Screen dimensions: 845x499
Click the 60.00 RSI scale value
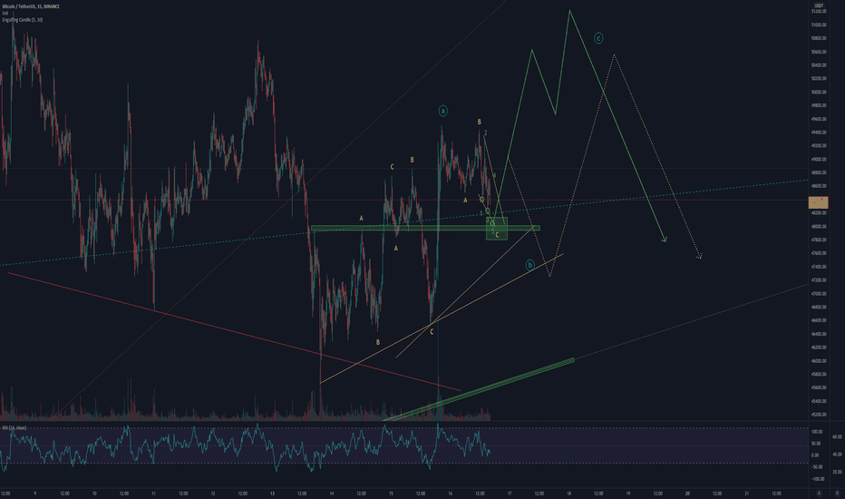(x=837, y=437)
